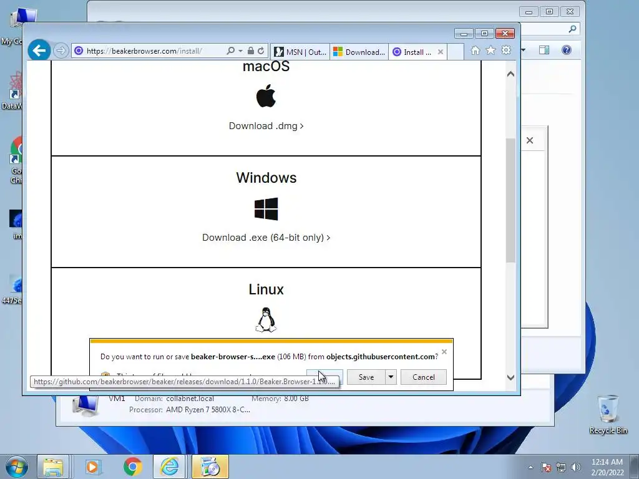The height and width of the screenshot is (479, 639).
Task: Open Favorites star icon
Action: tap(490, 50)
